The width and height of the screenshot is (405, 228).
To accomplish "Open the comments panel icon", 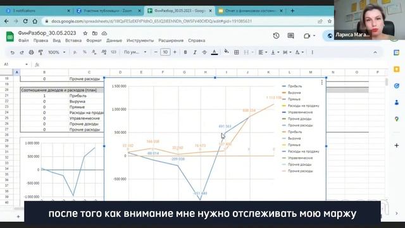I will [x=290, y=35].
